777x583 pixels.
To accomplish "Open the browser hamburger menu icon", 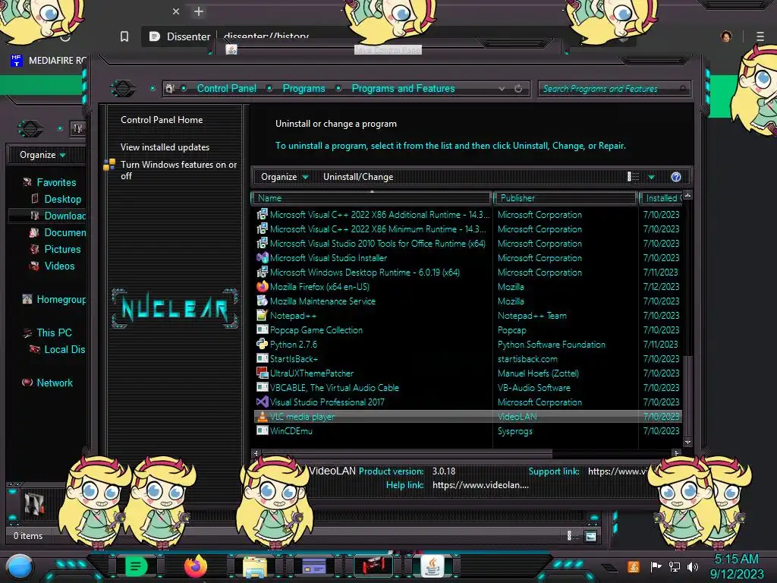I will click(x=760, y=36).
